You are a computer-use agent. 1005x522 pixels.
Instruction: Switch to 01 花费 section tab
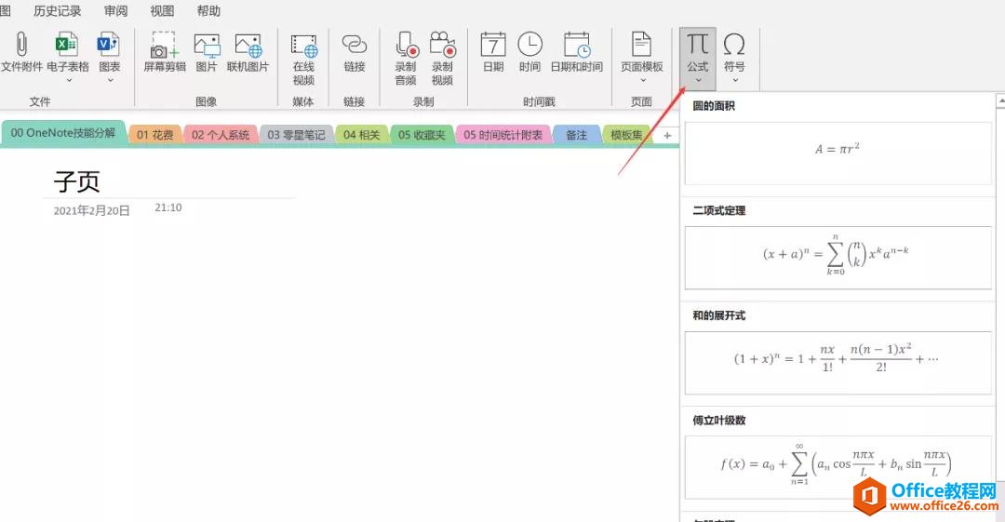tap(154, 135)
